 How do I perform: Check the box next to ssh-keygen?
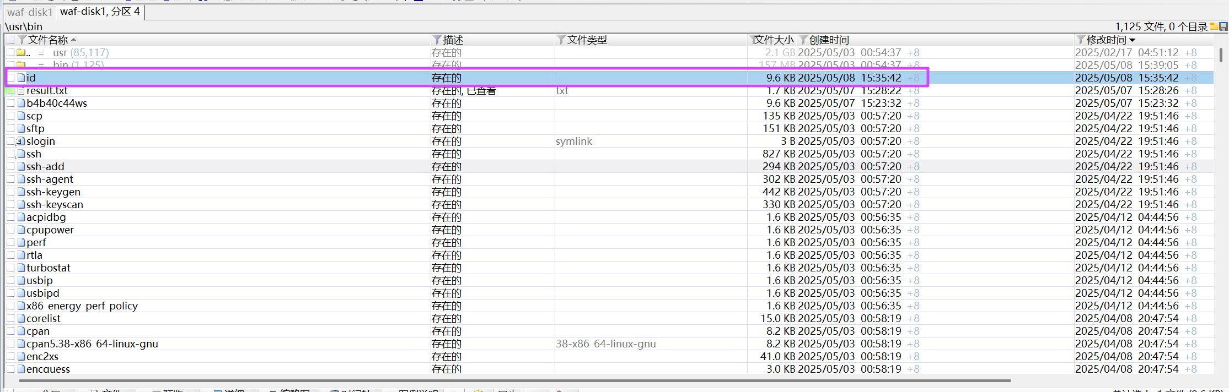coord(10,192)
